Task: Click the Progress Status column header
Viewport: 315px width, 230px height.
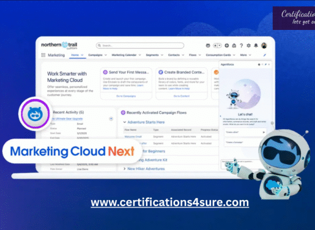Action: click(x=209, y=130)
